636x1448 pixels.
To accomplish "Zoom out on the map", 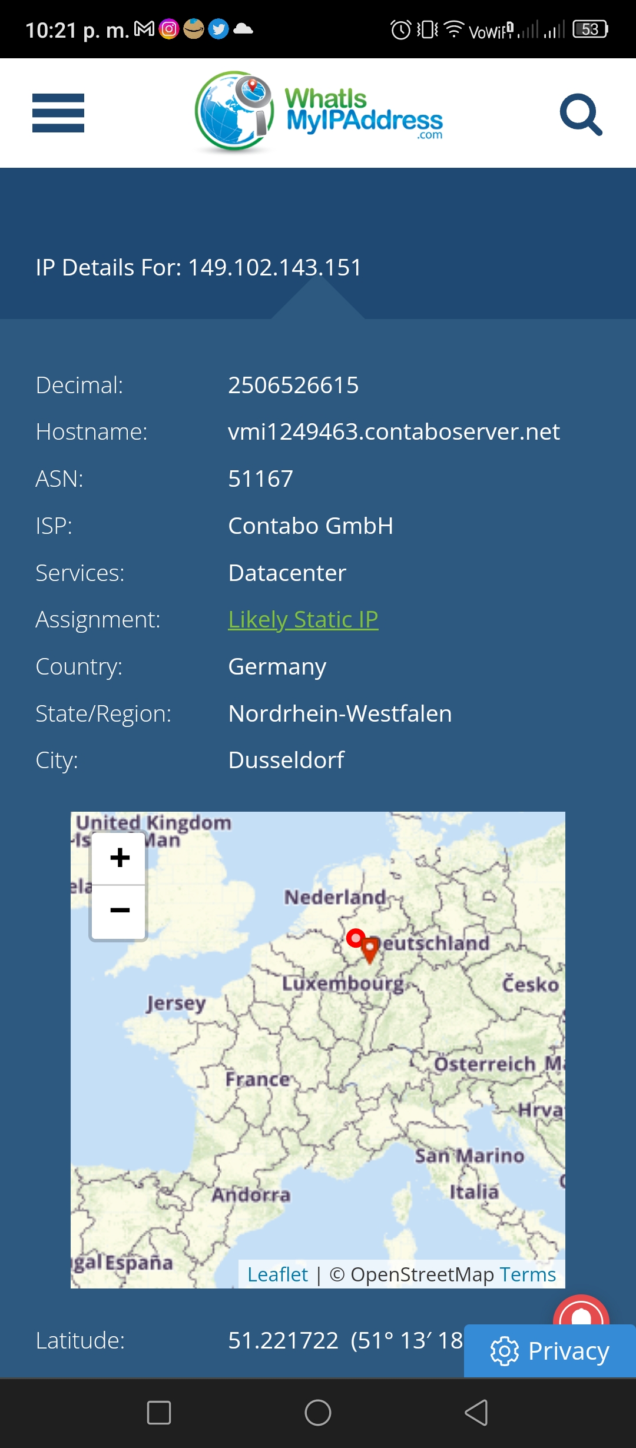I will 120,911.
